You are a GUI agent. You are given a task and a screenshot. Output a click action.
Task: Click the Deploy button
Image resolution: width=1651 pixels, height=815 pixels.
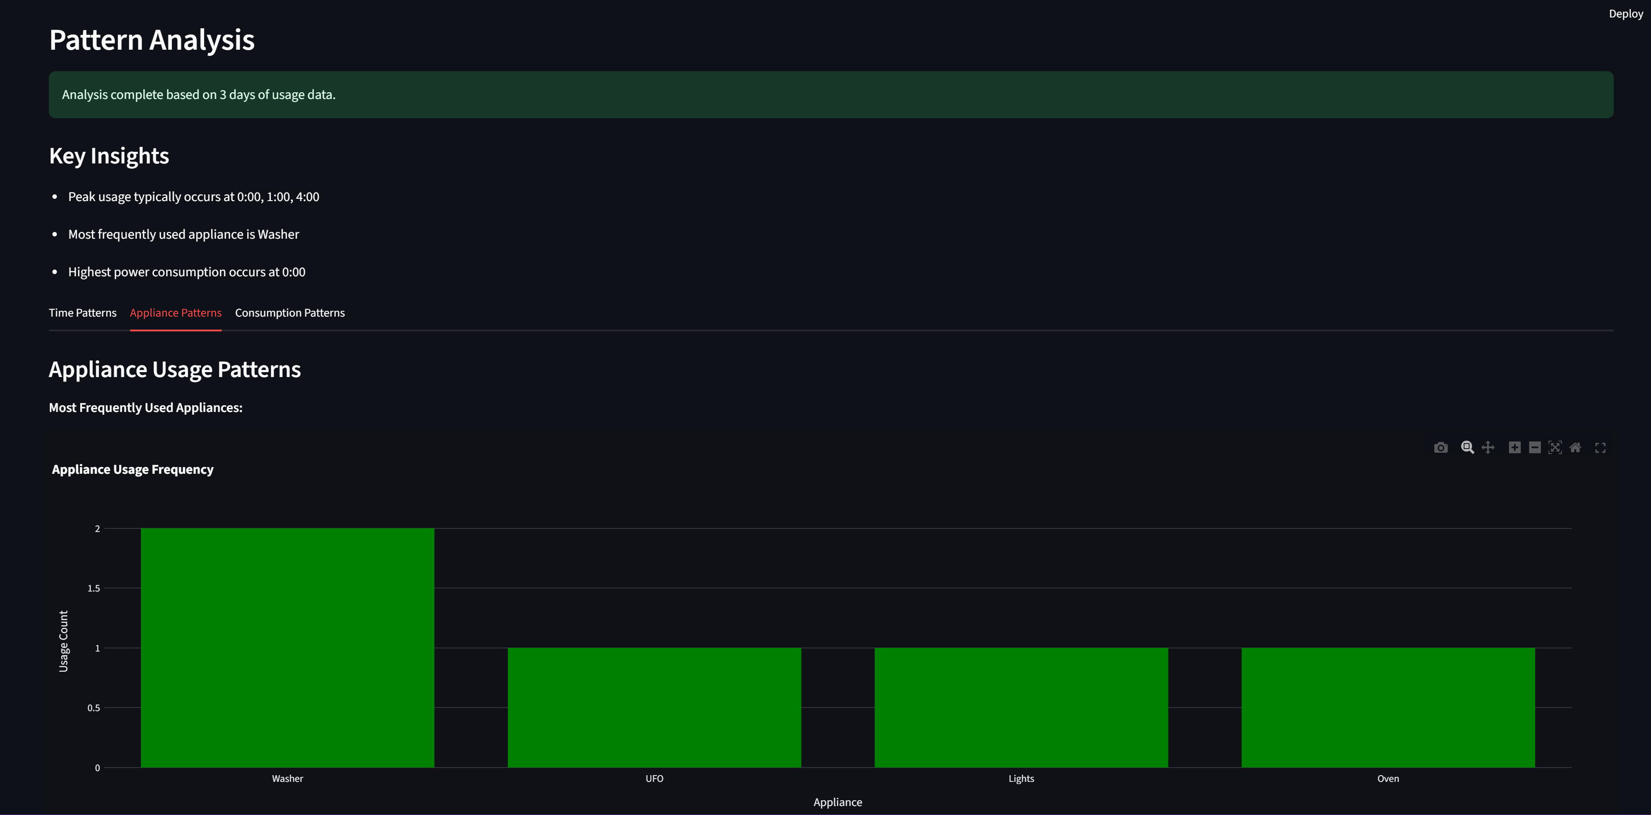(x=1625, y=13)
